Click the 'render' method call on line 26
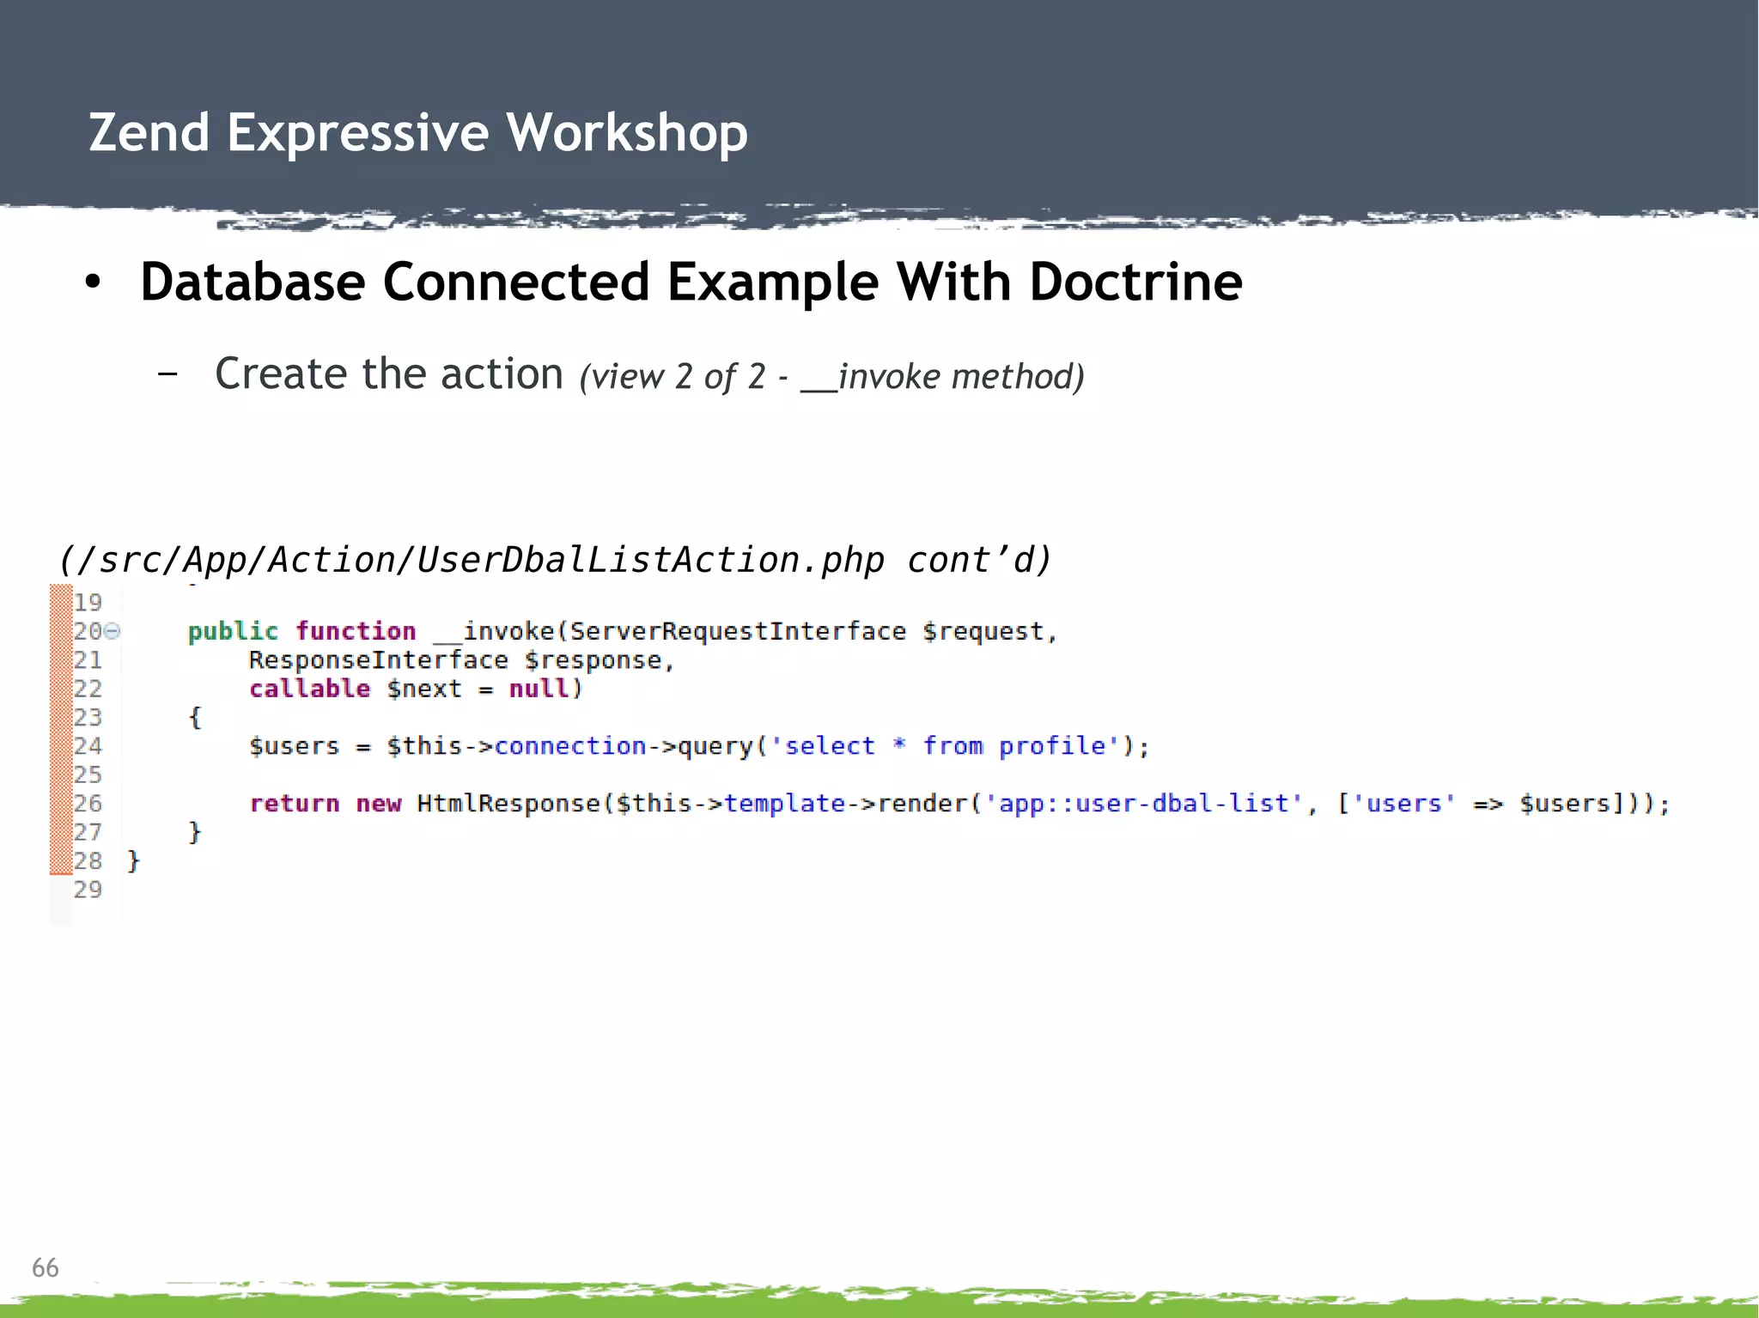This screenshot has height=1318, width=1759. [x=922, y=804]
